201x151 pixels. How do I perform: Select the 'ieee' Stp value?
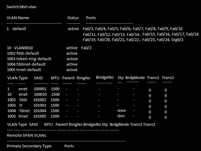click(121, 111)
